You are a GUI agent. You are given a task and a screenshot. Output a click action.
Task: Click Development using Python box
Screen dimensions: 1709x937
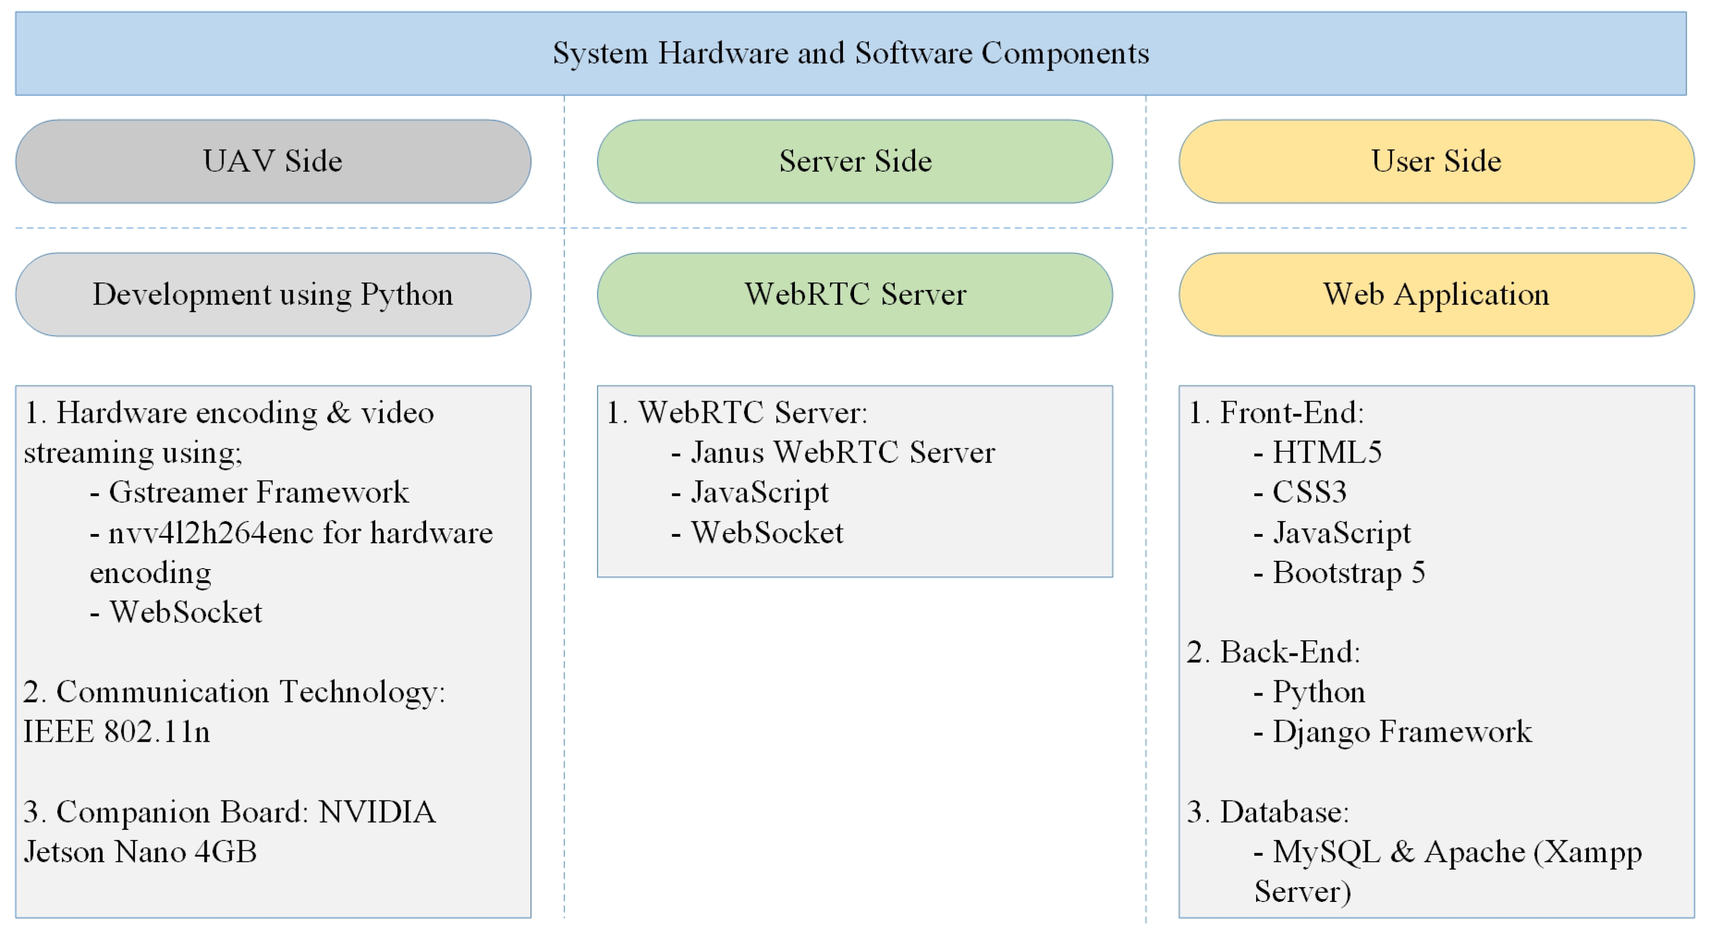click(273, 294)
